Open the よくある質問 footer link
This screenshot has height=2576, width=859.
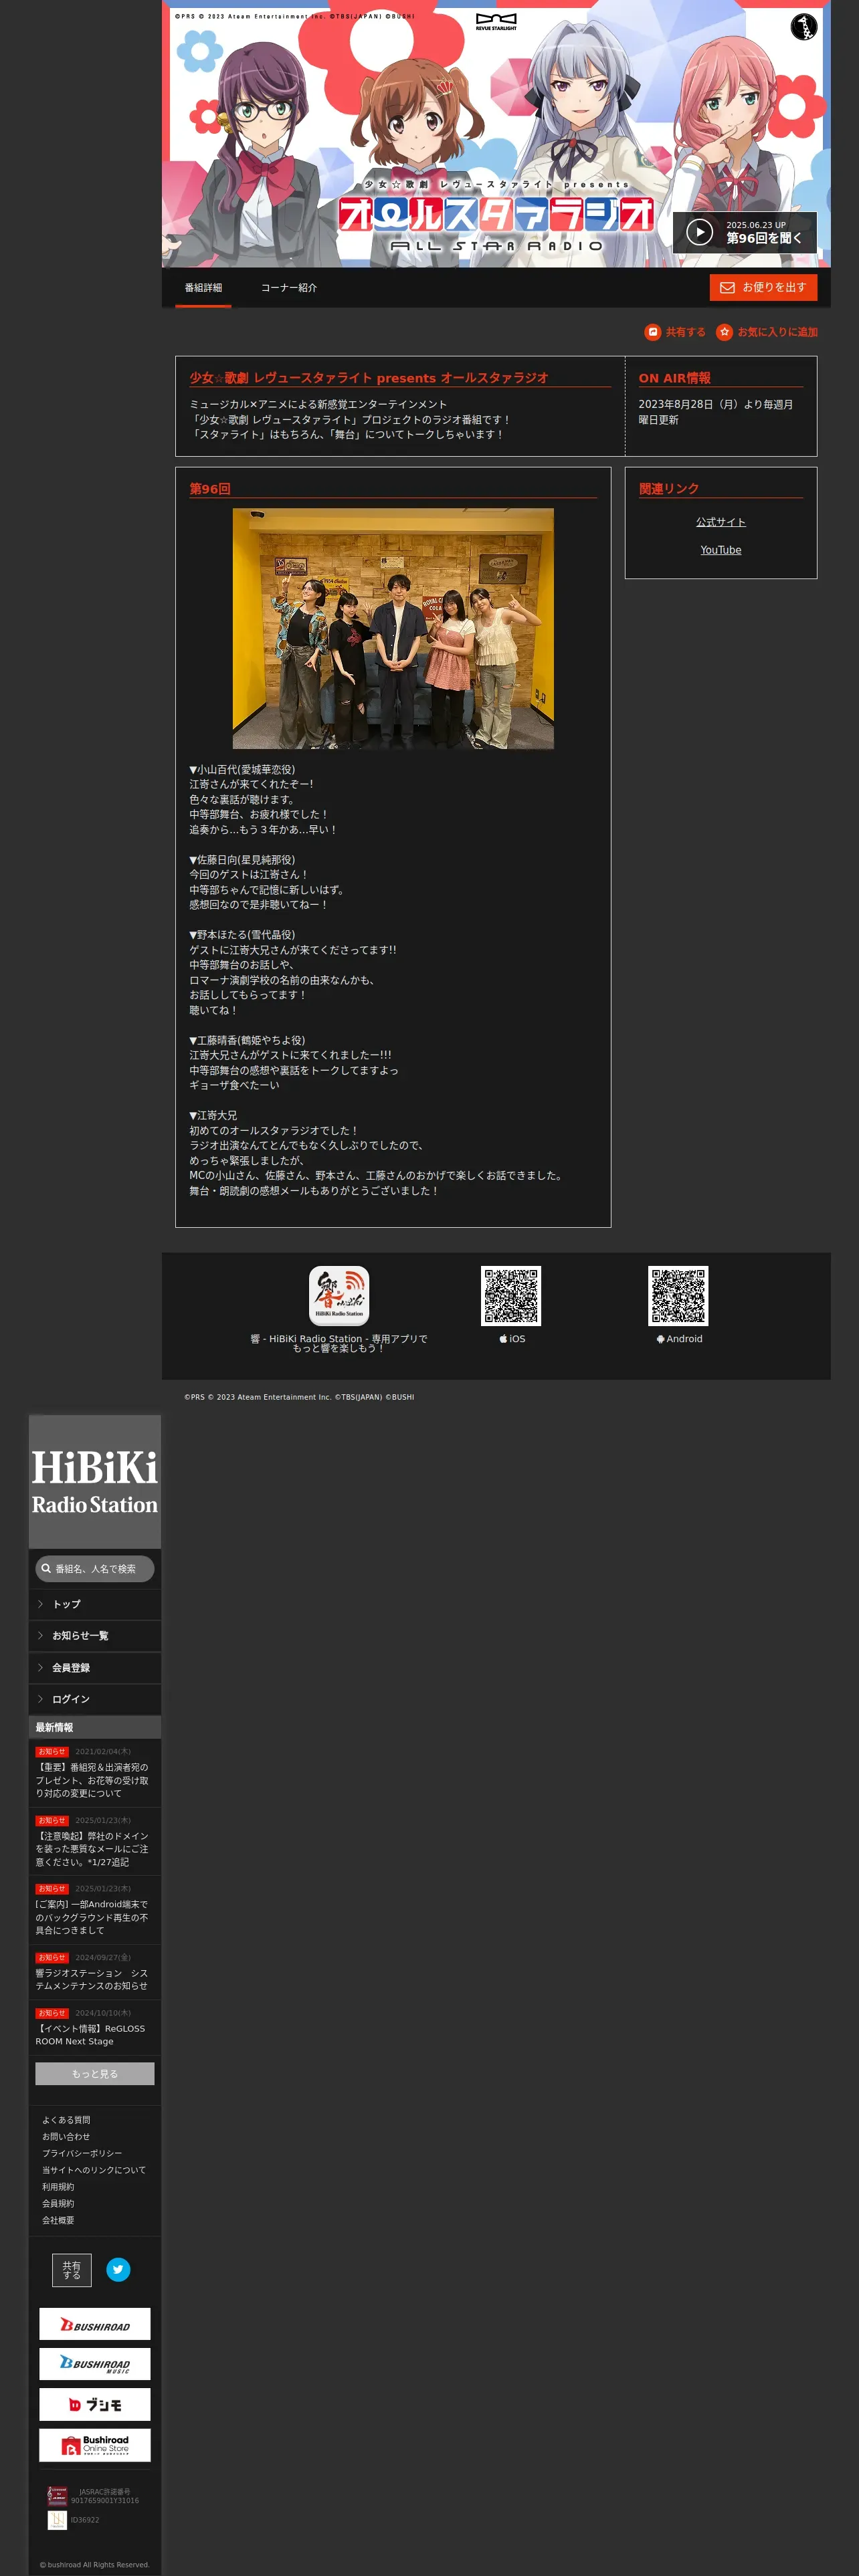click(x=66, y=2120)
